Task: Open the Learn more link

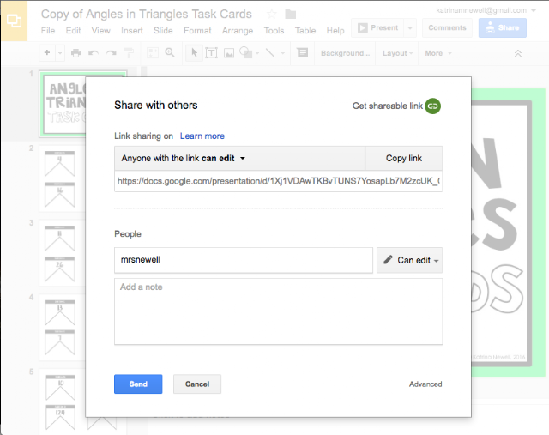Action: [x=202, y=136]
